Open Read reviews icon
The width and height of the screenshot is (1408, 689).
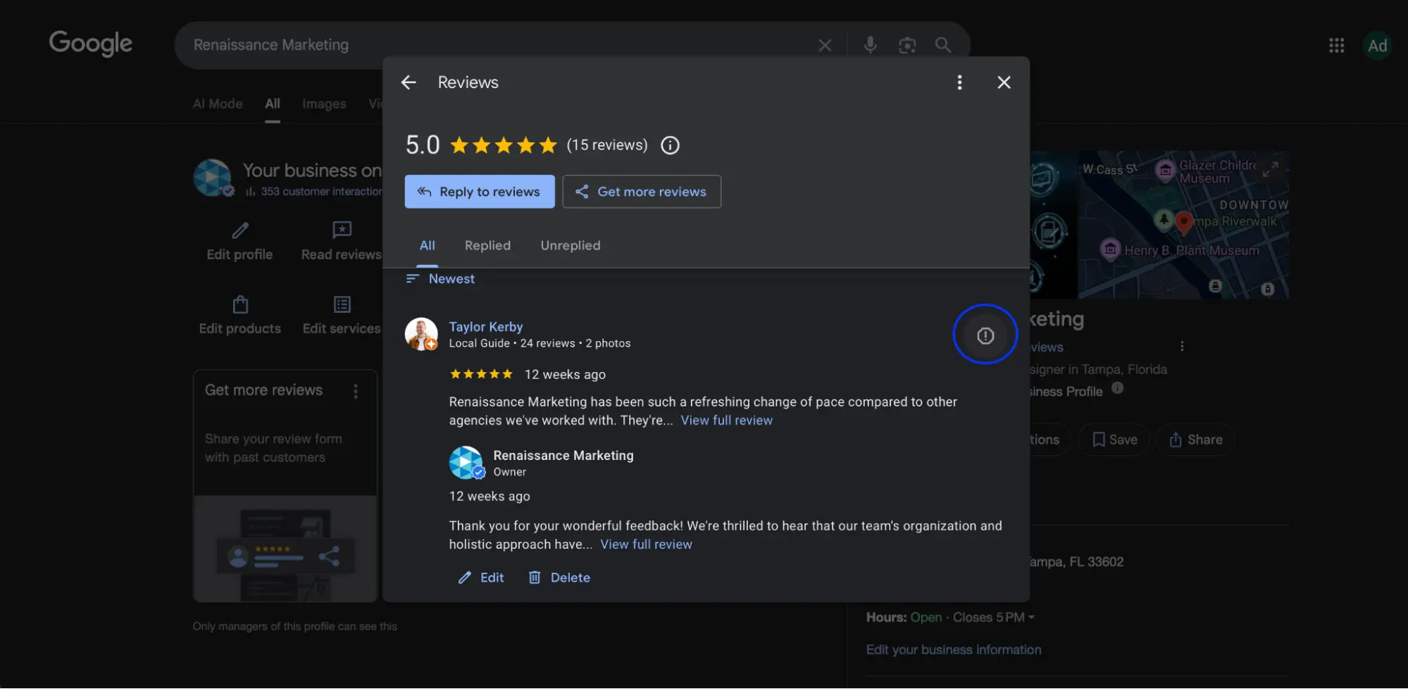(342, 230)
